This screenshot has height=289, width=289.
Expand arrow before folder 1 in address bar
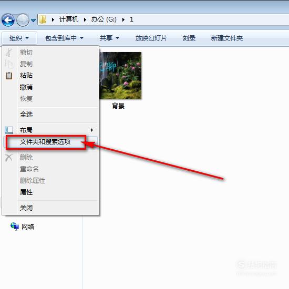pos(123,19)
